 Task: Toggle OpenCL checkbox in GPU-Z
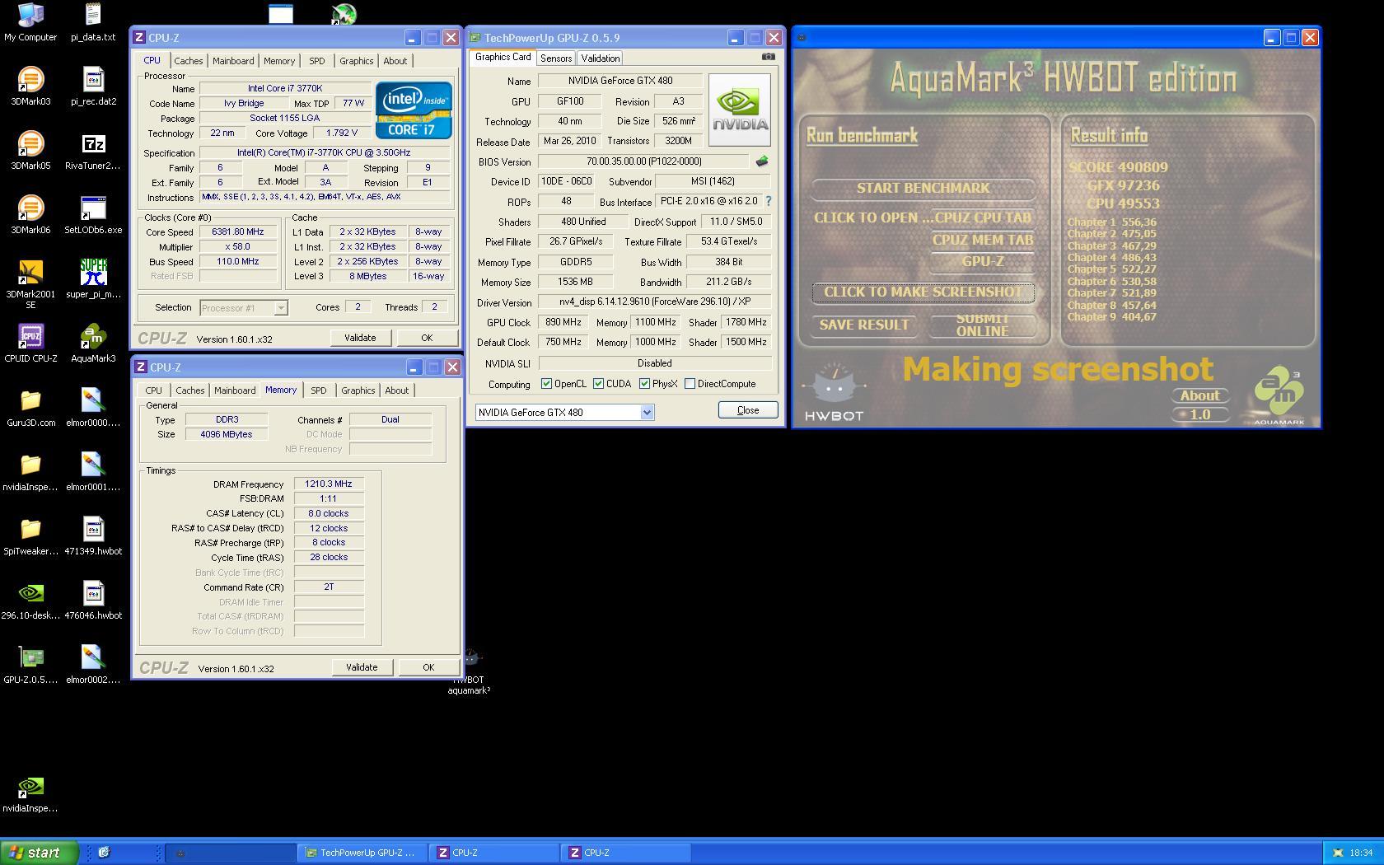546,384
